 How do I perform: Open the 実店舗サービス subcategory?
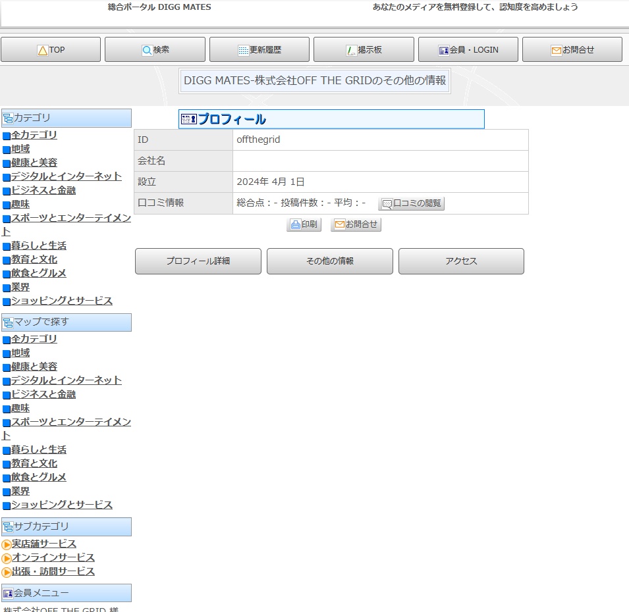tap(44, 544)
